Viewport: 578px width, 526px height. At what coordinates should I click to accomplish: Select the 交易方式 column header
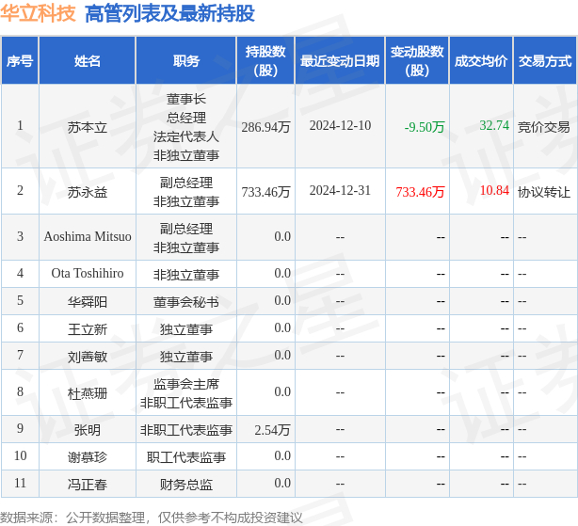pos(545,61)
